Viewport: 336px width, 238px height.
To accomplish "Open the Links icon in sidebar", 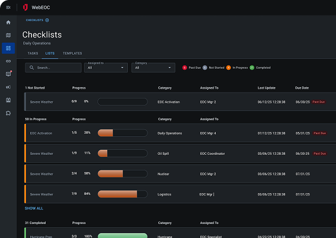I will pos(8,61).
